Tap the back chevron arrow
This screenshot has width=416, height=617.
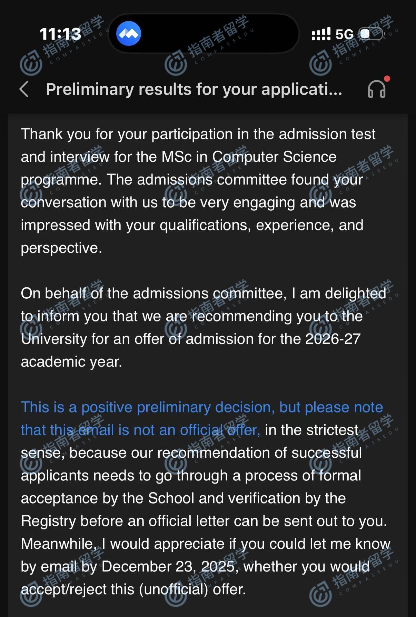[x=24, y=89]
